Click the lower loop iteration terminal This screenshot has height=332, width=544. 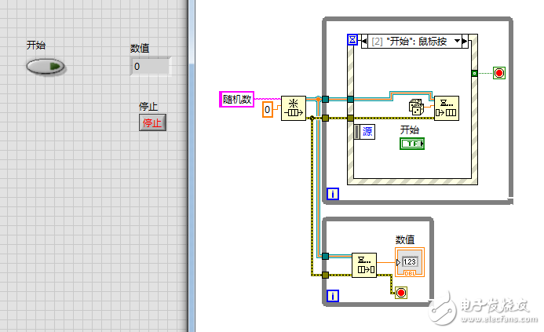pyautogui.click(x=332, y=296)
